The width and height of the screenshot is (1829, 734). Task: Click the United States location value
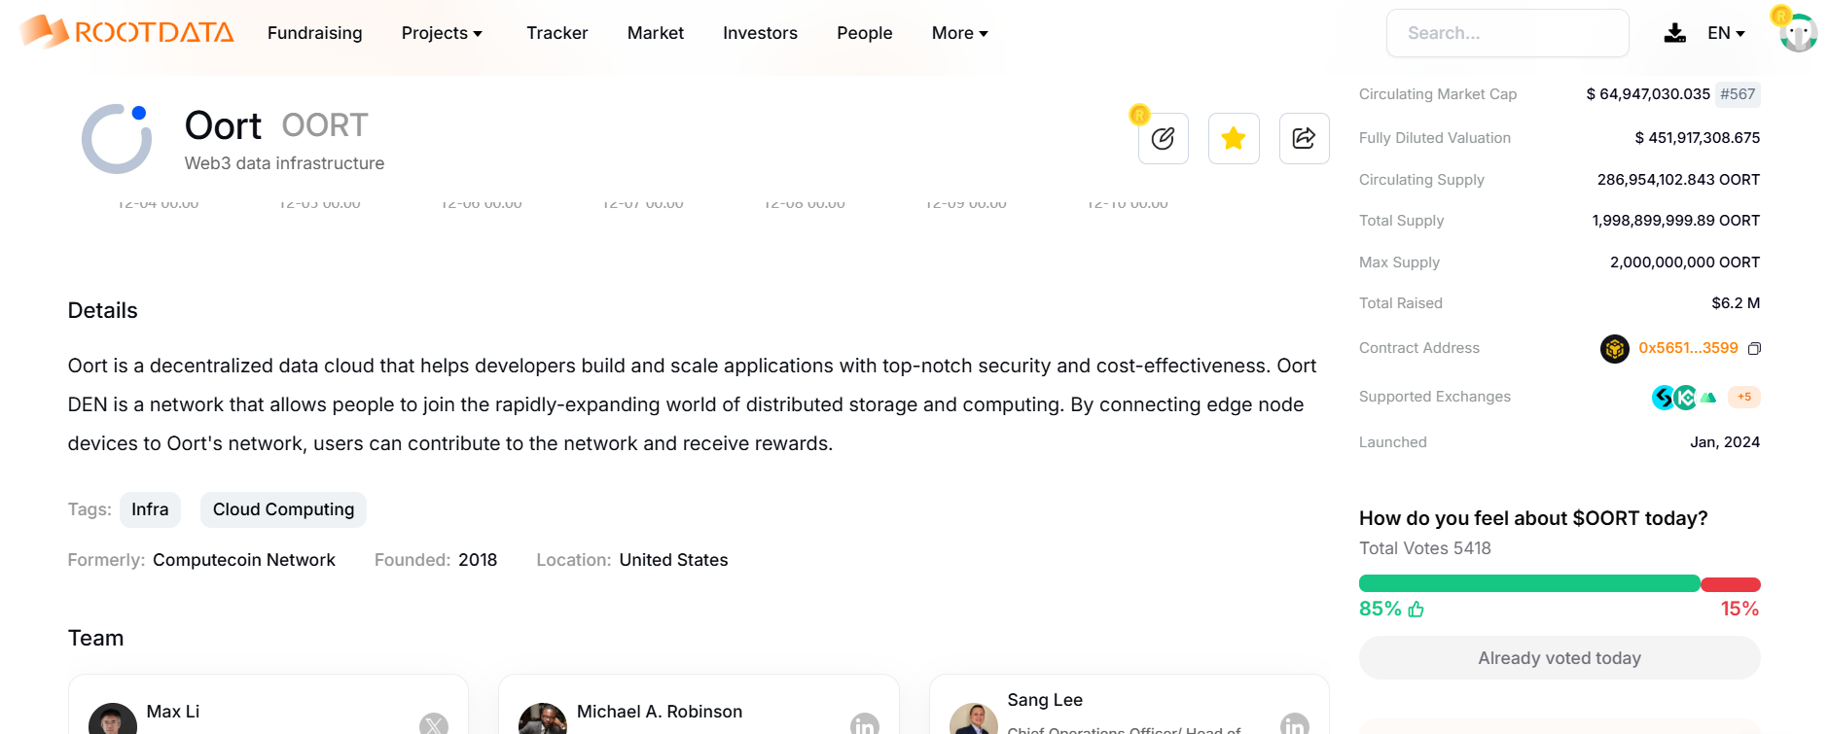click(673, 560)
